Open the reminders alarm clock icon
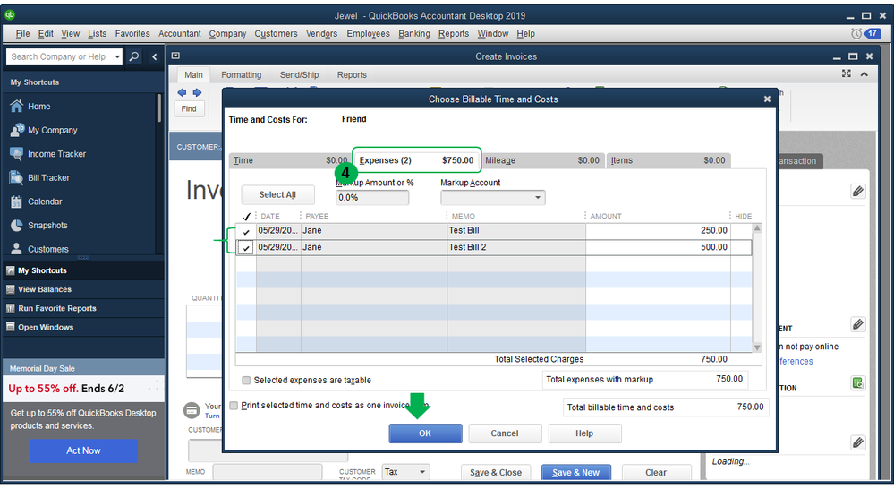Viewport: 894px width, 489px height. pos(856,34)
